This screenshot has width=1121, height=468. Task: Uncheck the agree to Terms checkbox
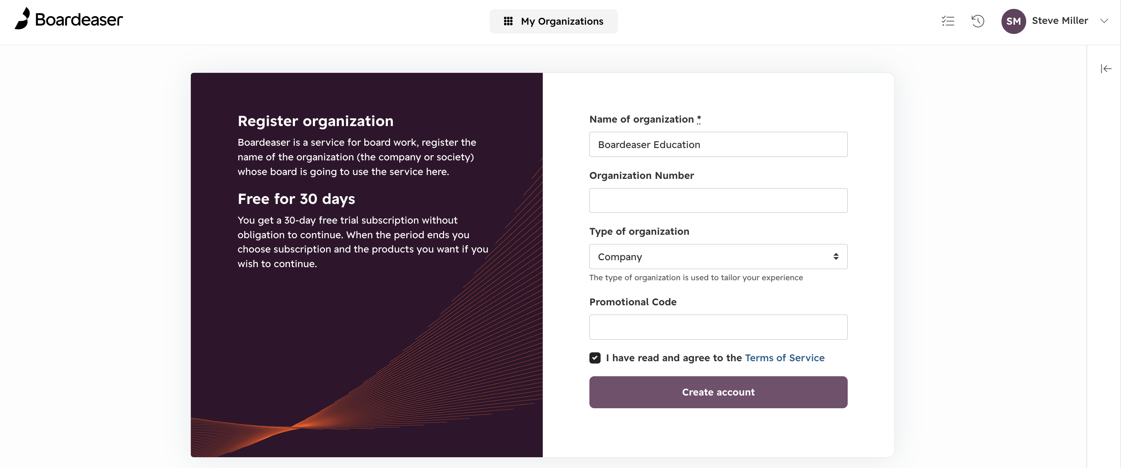pyautogui.click(x=595, y=358)
